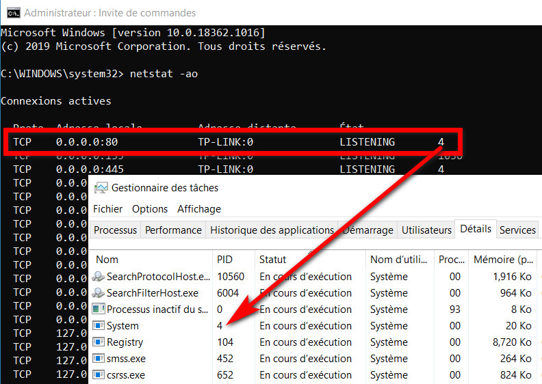Click the System row status text
This screenshot has height=384, width=542.
(x=306, y=326)
